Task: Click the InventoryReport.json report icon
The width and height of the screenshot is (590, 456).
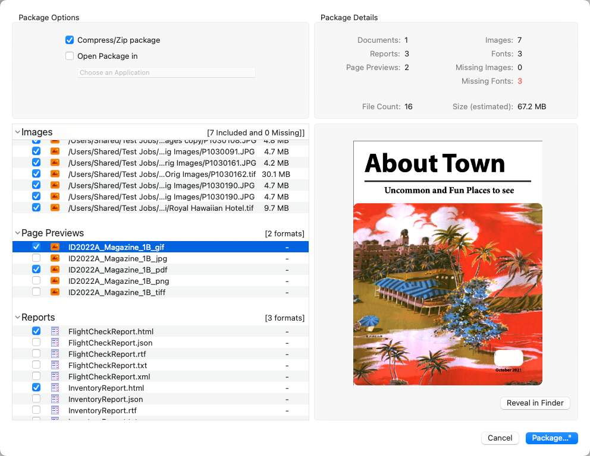Action: coord(55,399)
